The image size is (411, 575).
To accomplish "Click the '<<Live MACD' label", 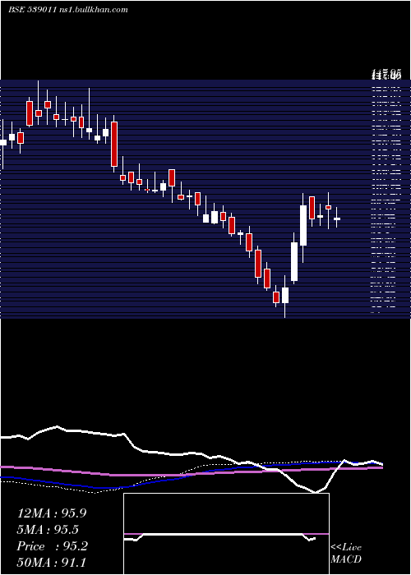I will pyautogui.click(x=346, y=554).
